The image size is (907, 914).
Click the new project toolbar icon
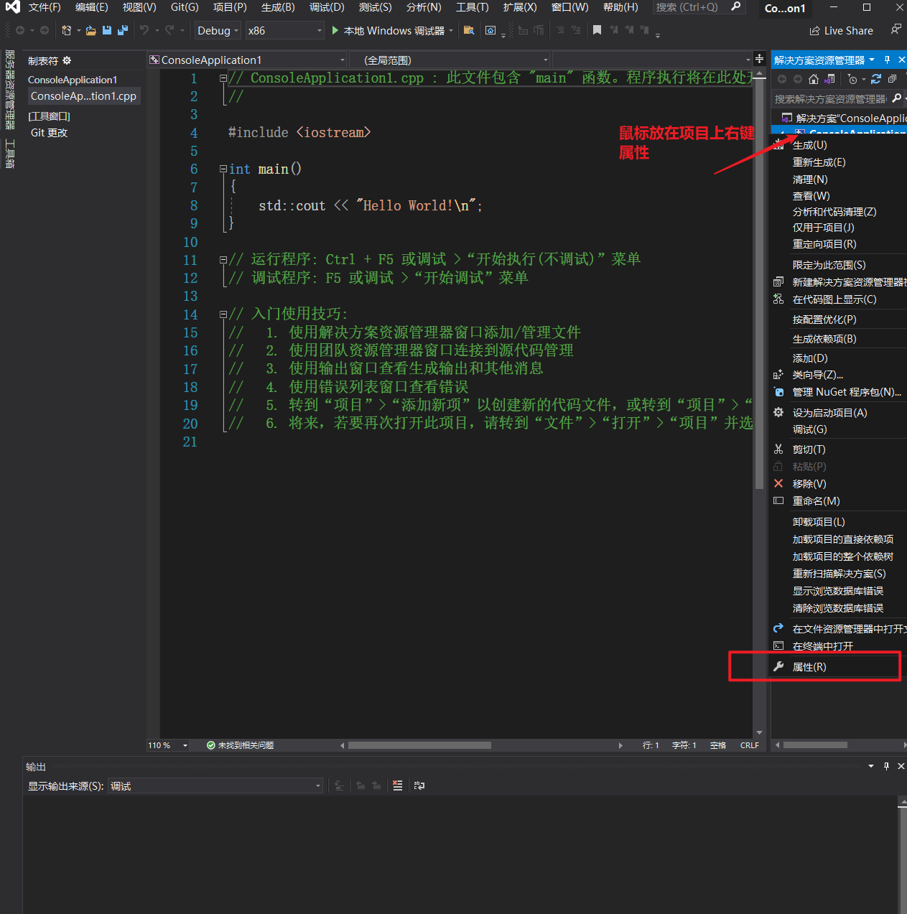coord(67,30)
